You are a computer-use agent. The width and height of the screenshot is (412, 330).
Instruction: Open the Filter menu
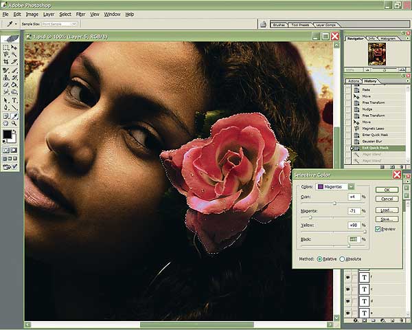(x=81, y=14)
